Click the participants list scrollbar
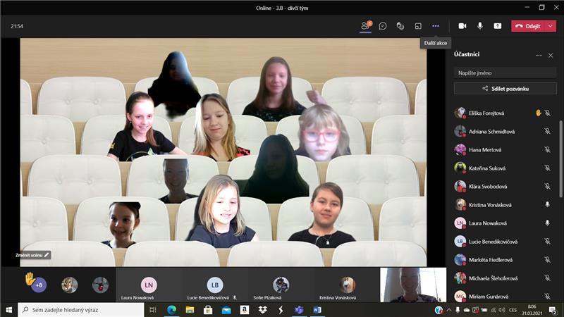The height and width of the screenshot is (317, 564). pos(560,159)
